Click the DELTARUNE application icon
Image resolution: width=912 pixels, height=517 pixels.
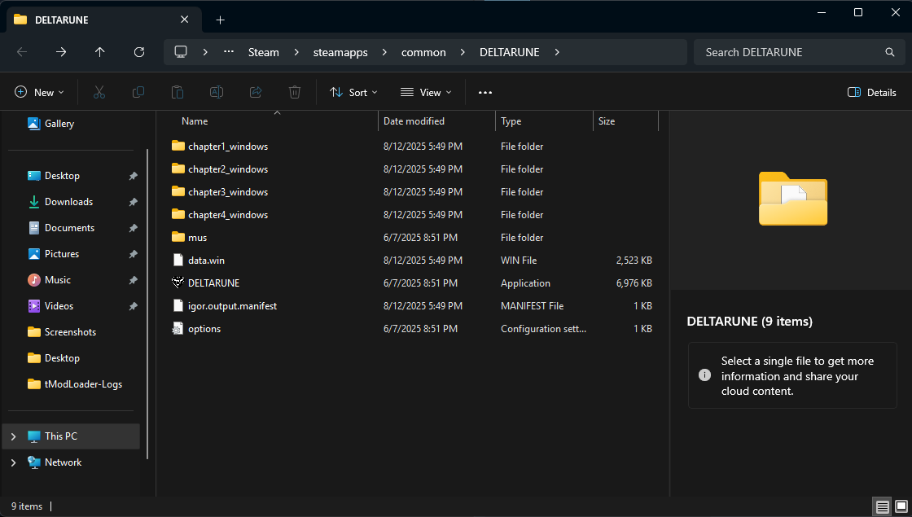pos(178,283)
